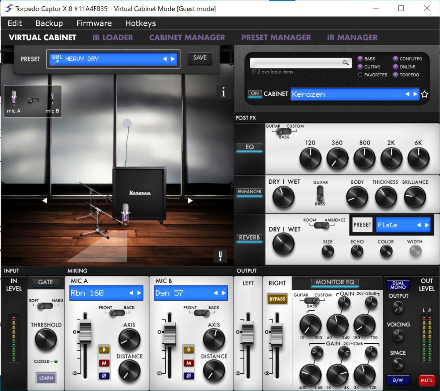Toggle the cabinet ON switch
The image size is (440, 391).
pyautogui.click(x=255, y=94)
